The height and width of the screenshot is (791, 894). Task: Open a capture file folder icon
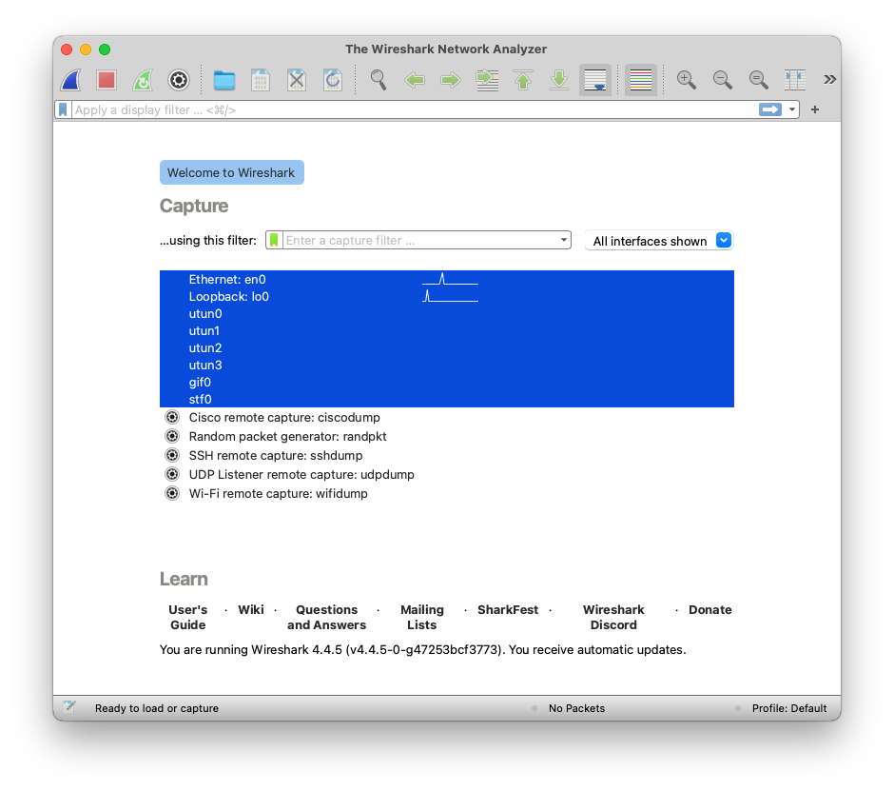pos(224,80)
